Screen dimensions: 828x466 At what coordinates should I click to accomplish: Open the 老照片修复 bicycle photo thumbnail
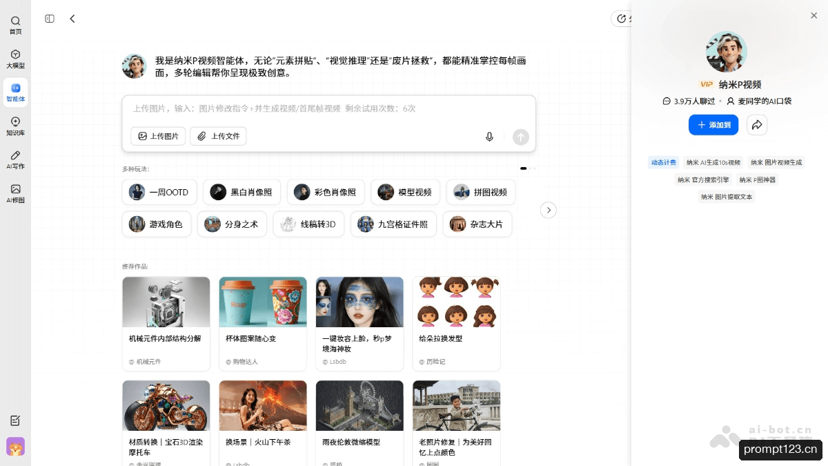[456, 405]
